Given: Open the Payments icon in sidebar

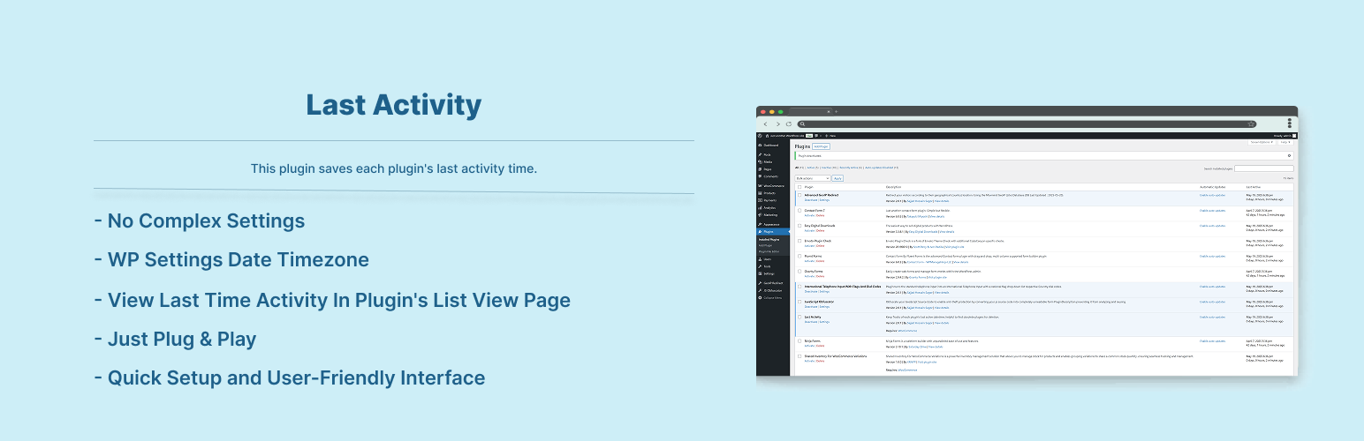Looking at the screenshot, I should (x=760, y=200).
